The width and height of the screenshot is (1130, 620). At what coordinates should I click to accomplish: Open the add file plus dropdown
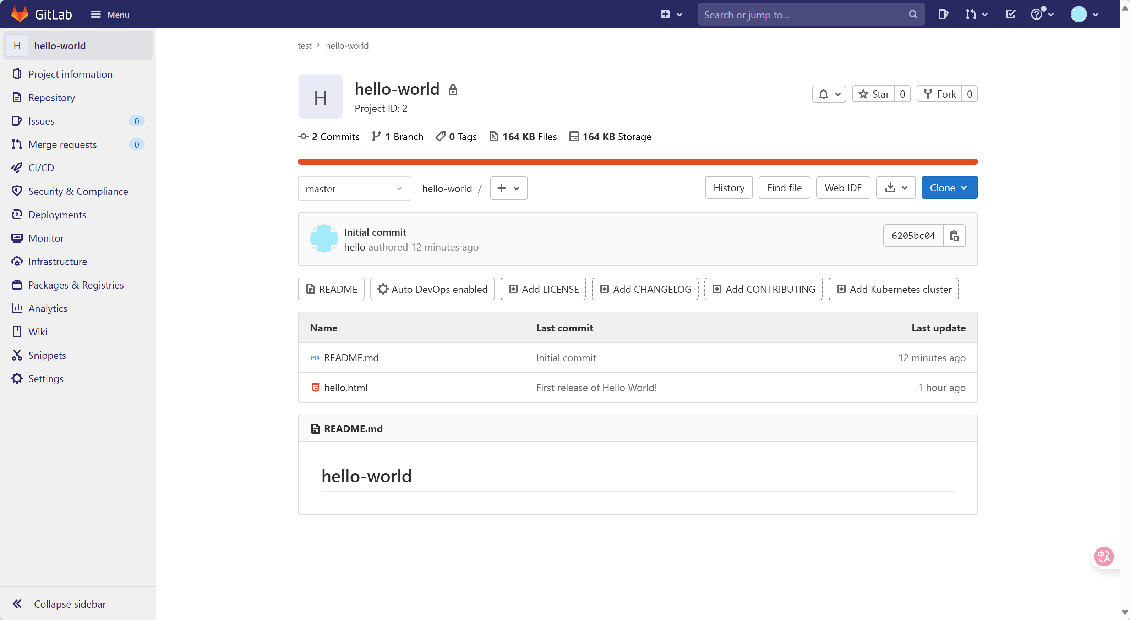[509, 188]
